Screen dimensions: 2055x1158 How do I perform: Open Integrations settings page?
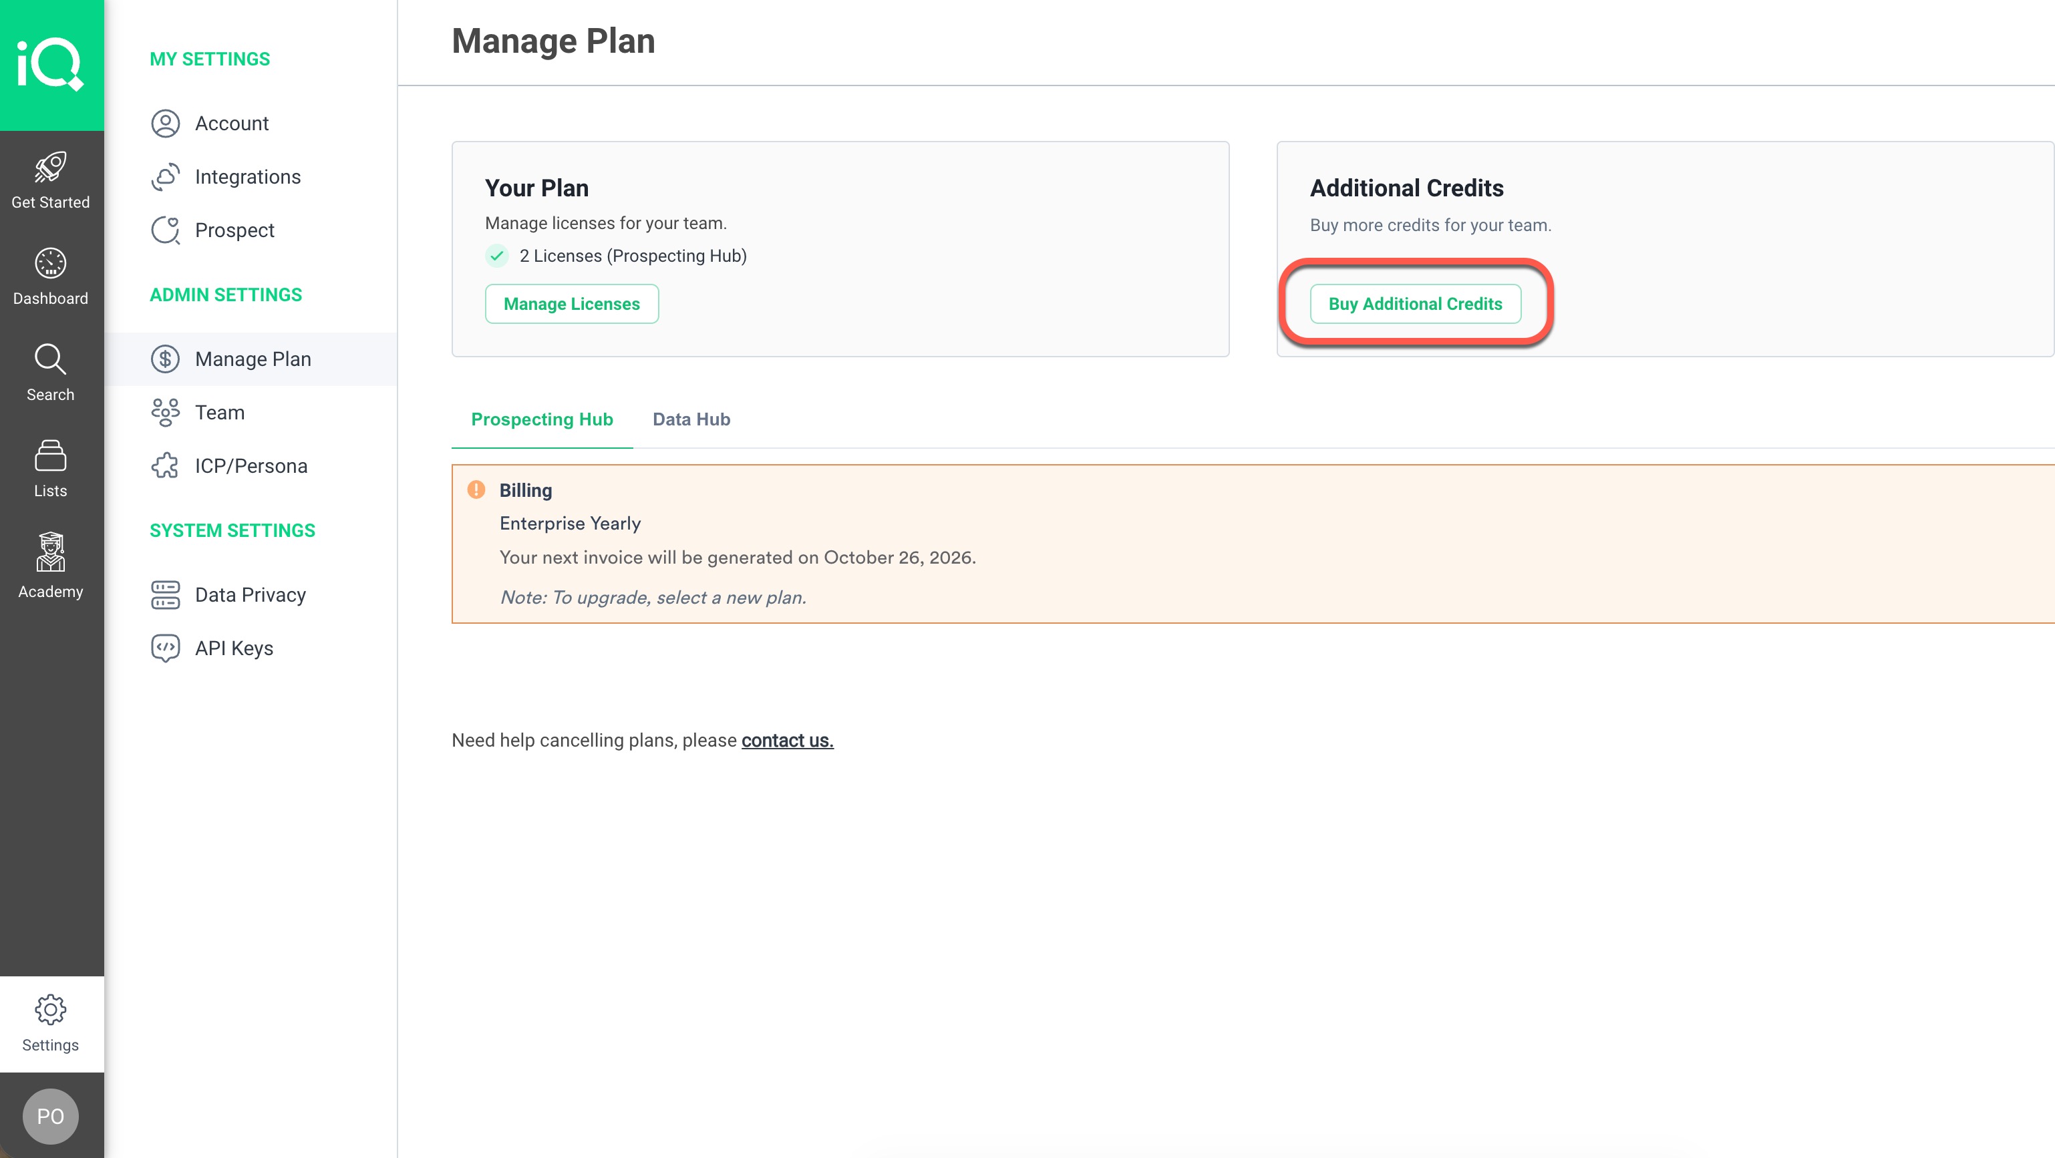click(247, 177)
